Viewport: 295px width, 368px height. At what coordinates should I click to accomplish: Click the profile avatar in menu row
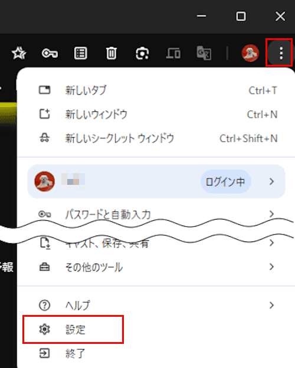pos(44,181)
